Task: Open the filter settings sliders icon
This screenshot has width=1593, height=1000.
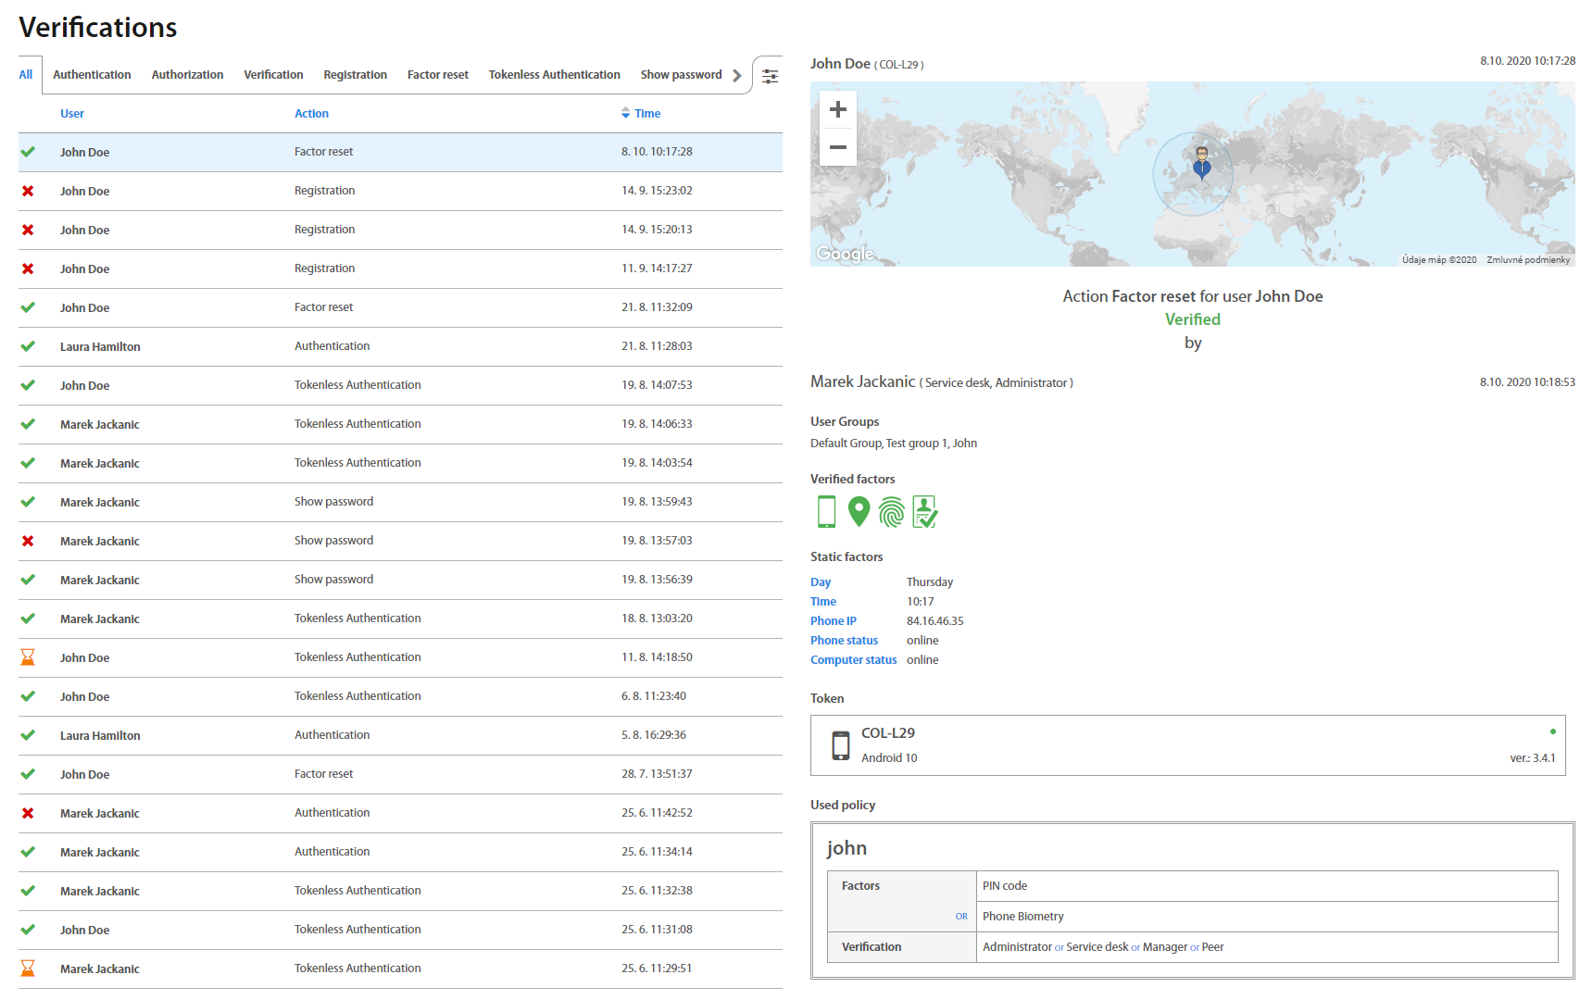Action: pyautogui.click(x=770, y=76)
